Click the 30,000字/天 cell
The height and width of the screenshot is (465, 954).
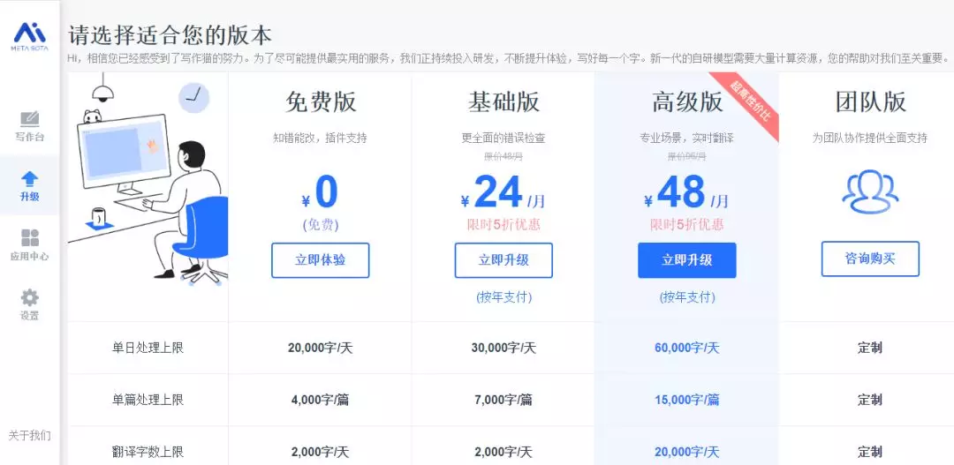tap(503, 349)
